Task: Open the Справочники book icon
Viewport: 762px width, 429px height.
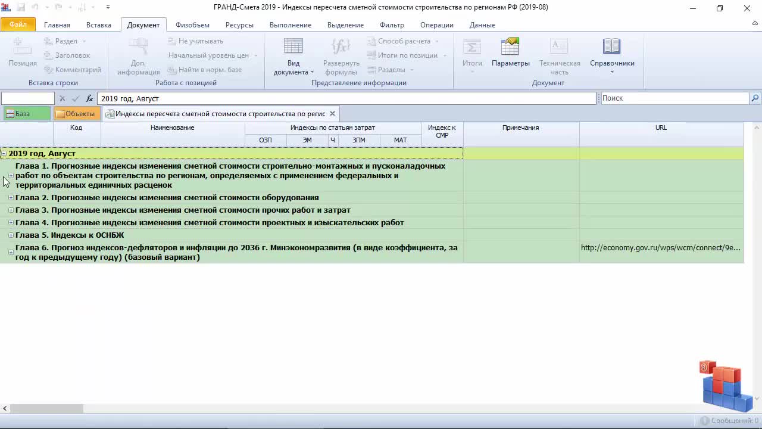Action: 612,46
